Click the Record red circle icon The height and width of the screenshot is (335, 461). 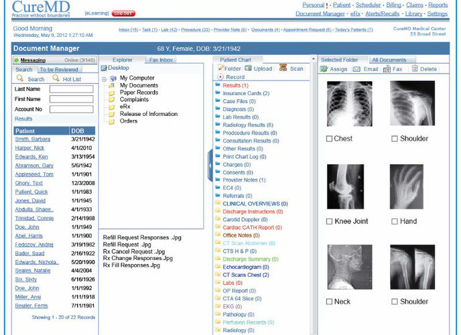pos(220,77)
